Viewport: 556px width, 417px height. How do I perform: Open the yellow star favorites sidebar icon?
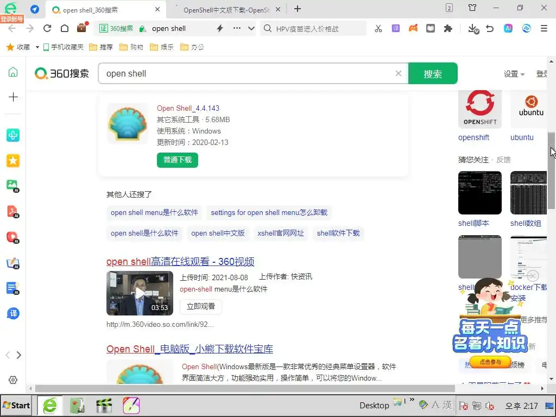coord(13,161)
